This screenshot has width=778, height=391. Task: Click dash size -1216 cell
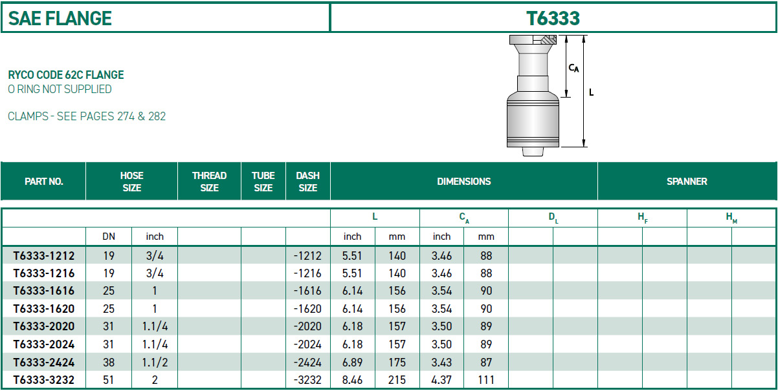click(307, 273)
